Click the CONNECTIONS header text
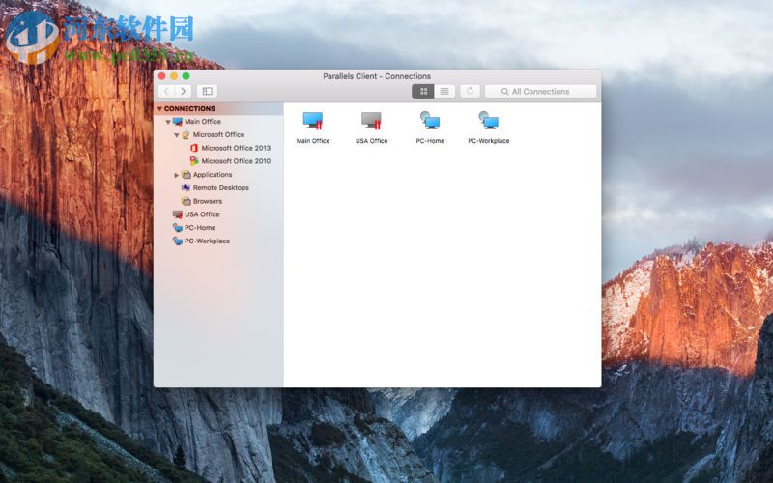773x483 pixels. pyautogui.click(x=189, y=108)
